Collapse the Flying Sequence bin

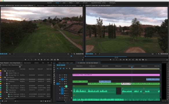click(x=3, y=77)
